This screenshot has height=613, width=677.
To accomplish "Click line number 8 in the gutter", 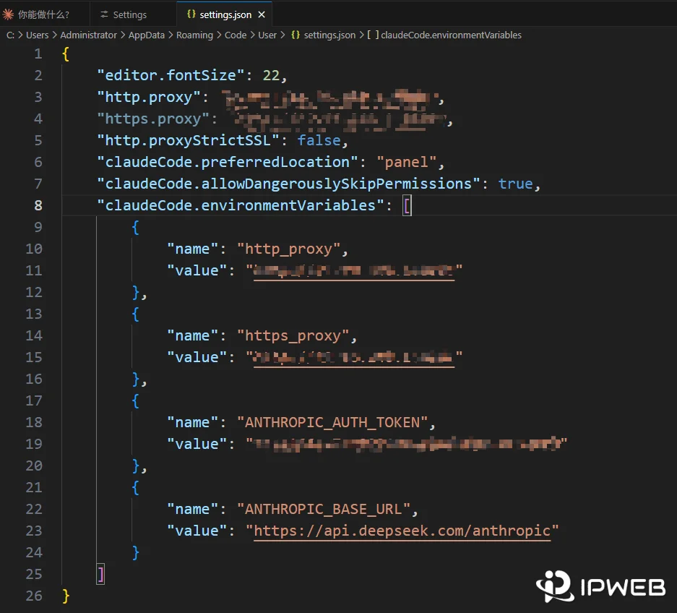I will coord(38,205).
